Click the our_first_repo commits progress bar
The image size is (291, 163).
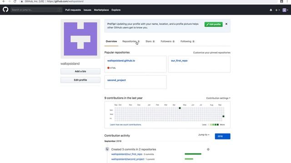[x=193, y=154]
